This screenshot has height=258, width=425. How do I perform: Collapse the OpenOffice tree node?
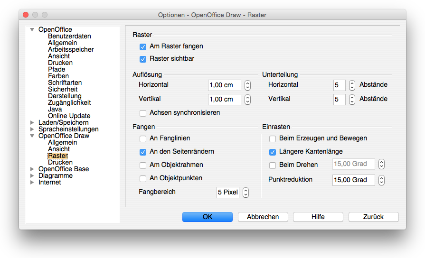(x=32, y=29)
